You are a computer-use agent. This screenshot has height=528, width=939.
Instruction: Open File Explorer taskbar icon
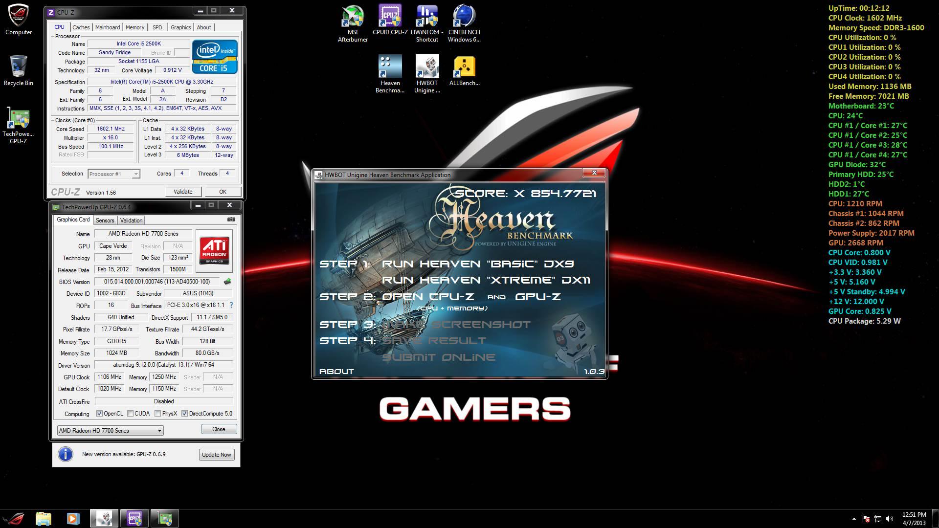(x=44, y=518)
